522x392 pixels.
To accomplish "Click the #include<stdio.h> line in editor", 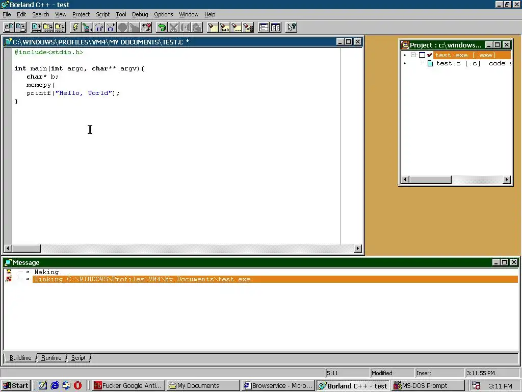I will (x=48, y=53).
